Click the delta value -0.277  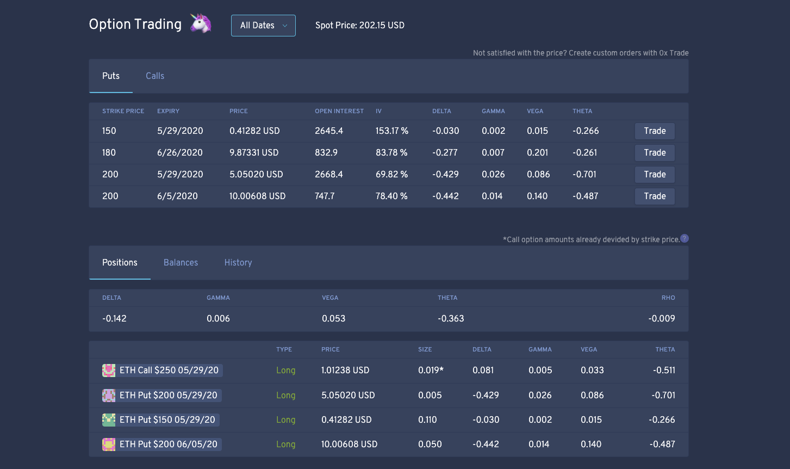click(445, 153)
